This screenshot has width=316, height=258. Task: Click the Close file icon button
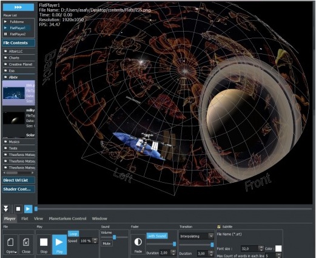tap(26, 245)
